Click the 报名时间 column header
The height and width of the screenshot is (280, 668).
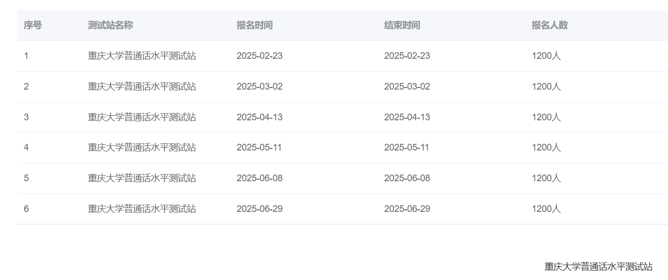pos(254,25)
